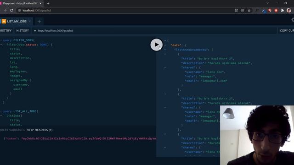Select the LIST_MY_JOBS tab
294x165 pixels.
17,22
